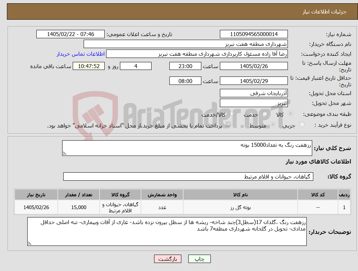
Task: Click the remaining time field 10:47:52
Action: click(x=89, y=66)
